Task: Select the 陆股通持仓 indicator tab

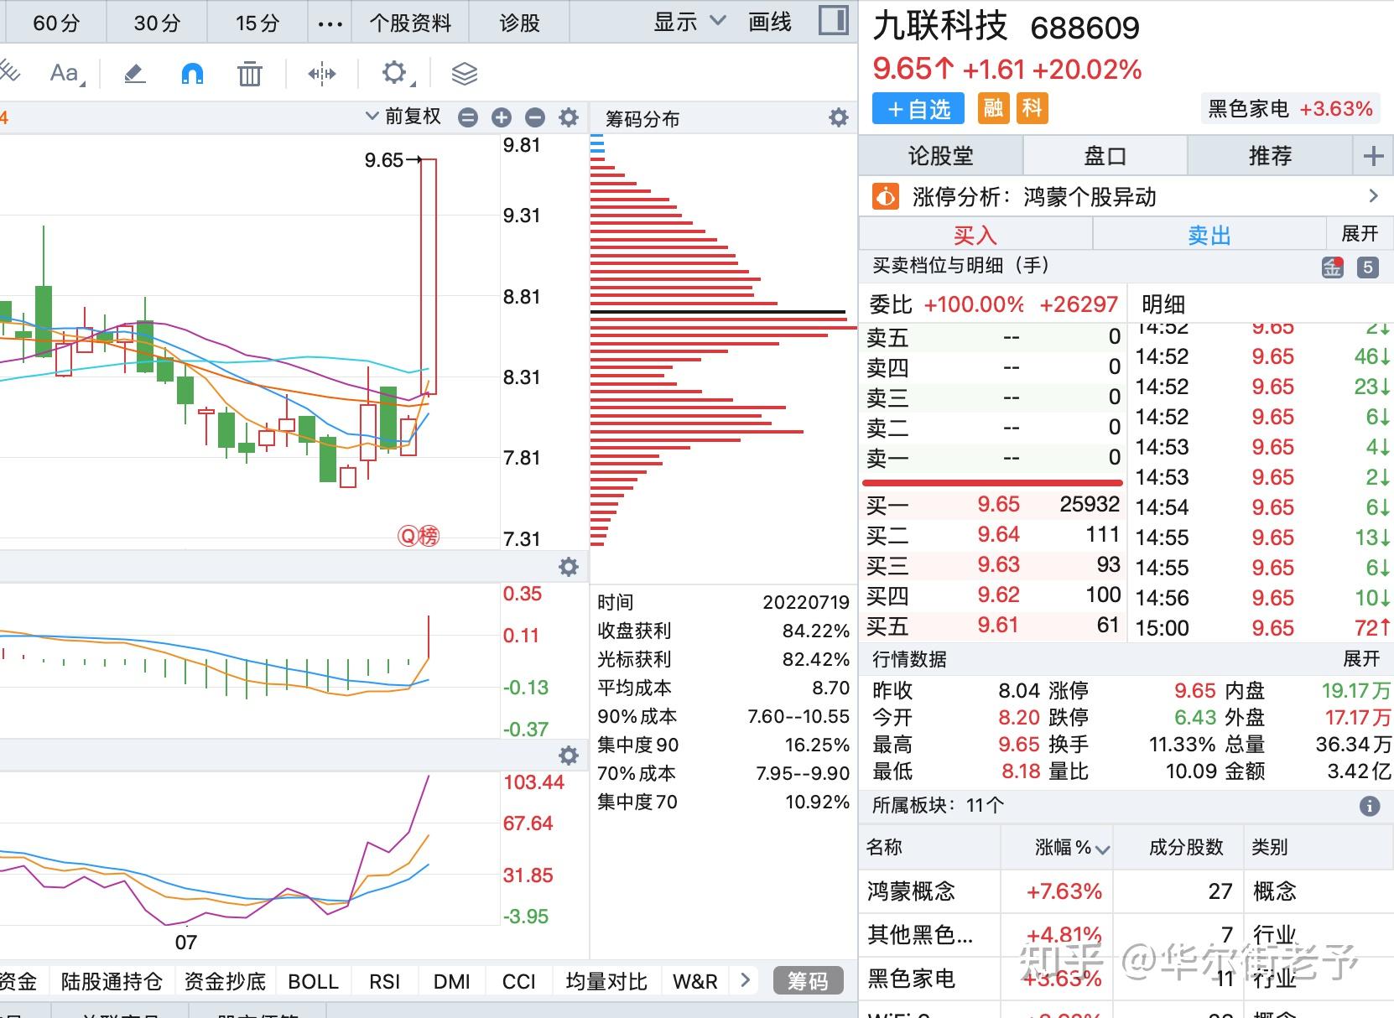Action: [x=112, y=981]
